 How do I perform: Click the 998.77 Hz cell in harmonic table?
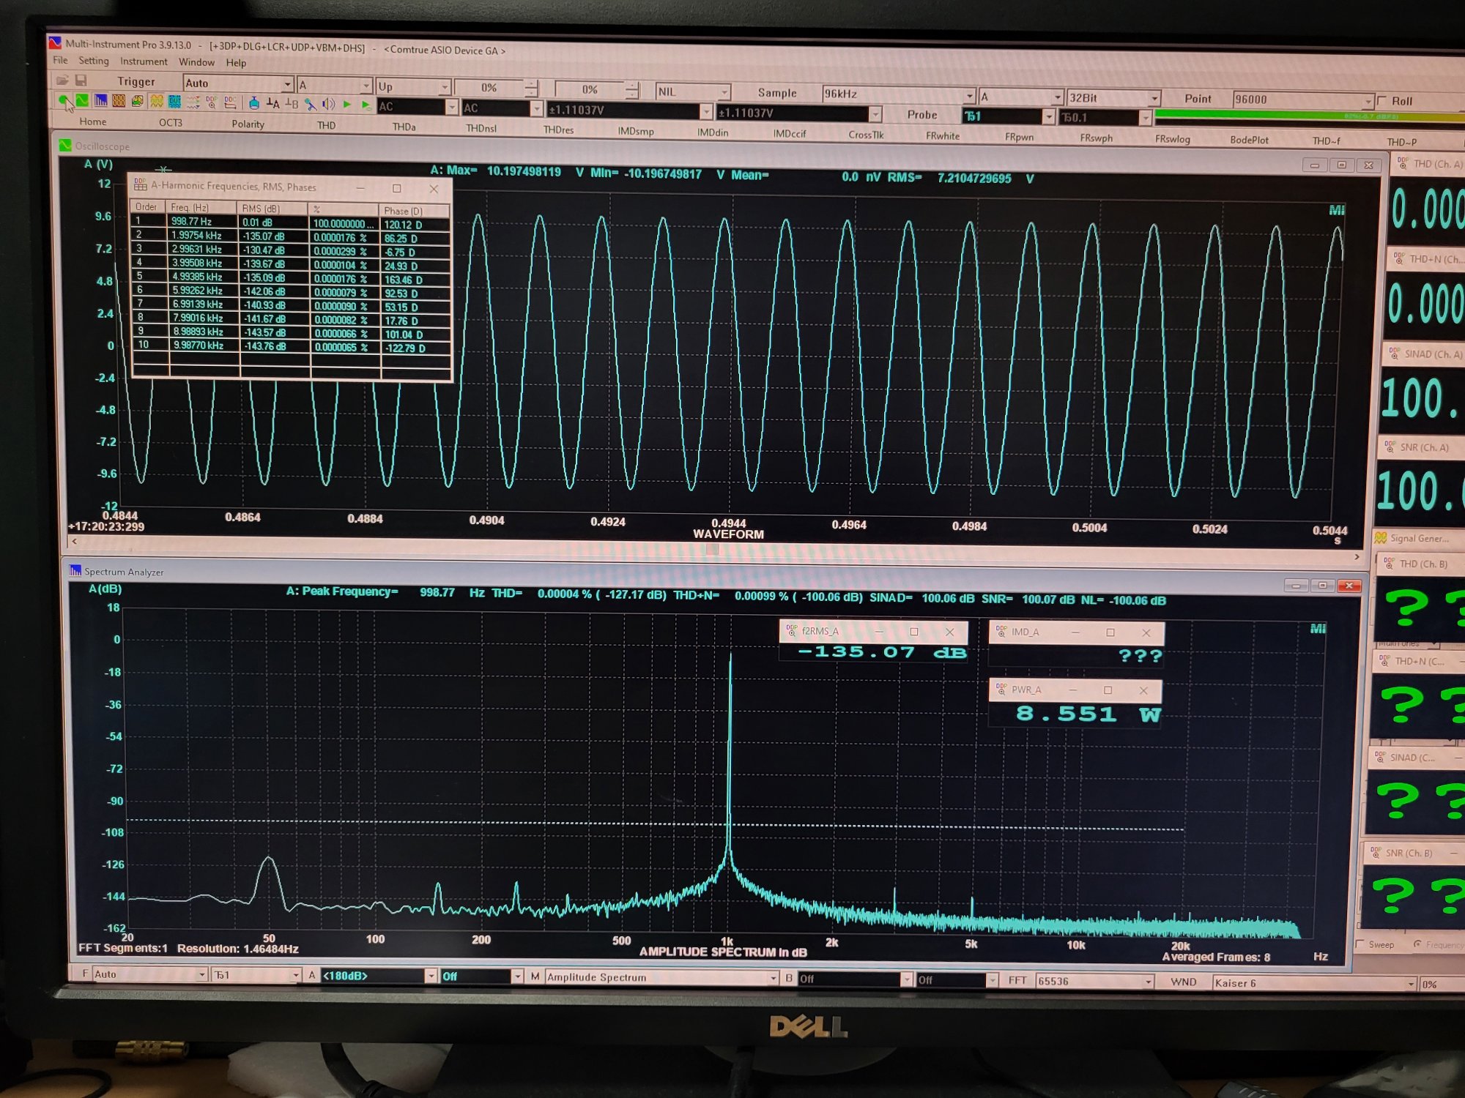tap(201, 221)
